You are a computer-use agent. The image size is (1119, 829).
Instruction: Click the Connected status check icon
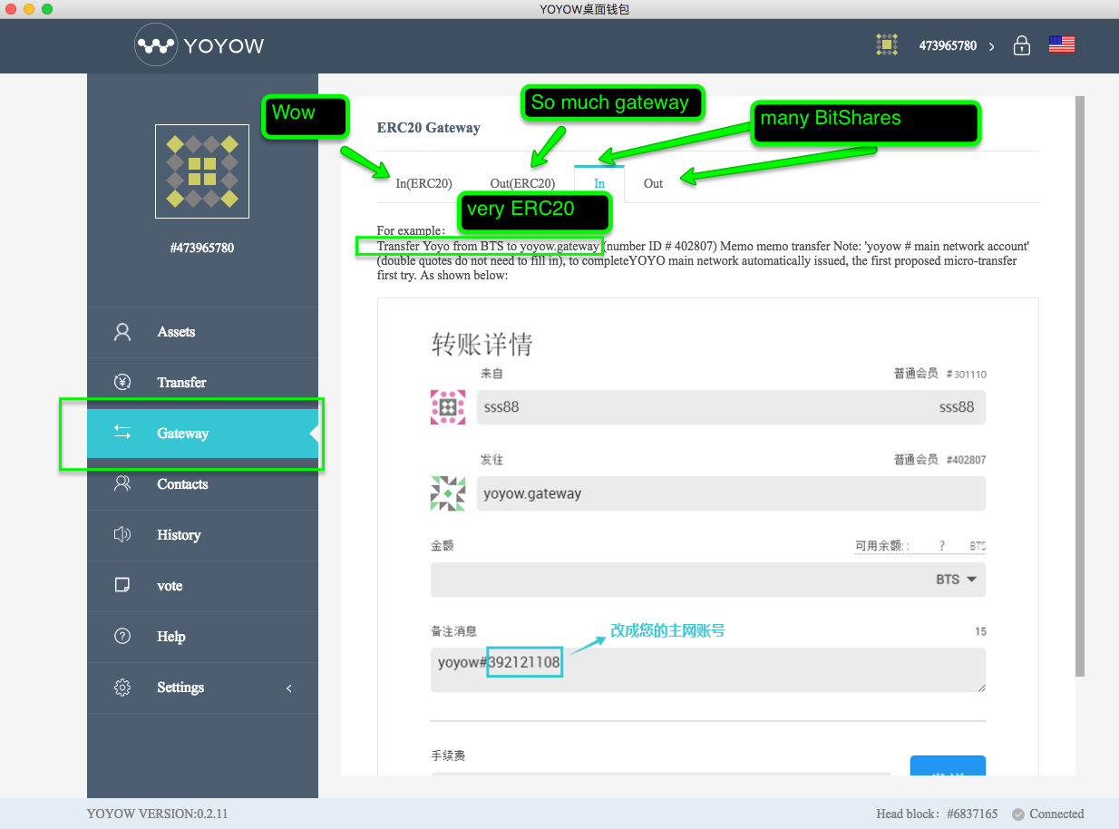(1018, 814)
